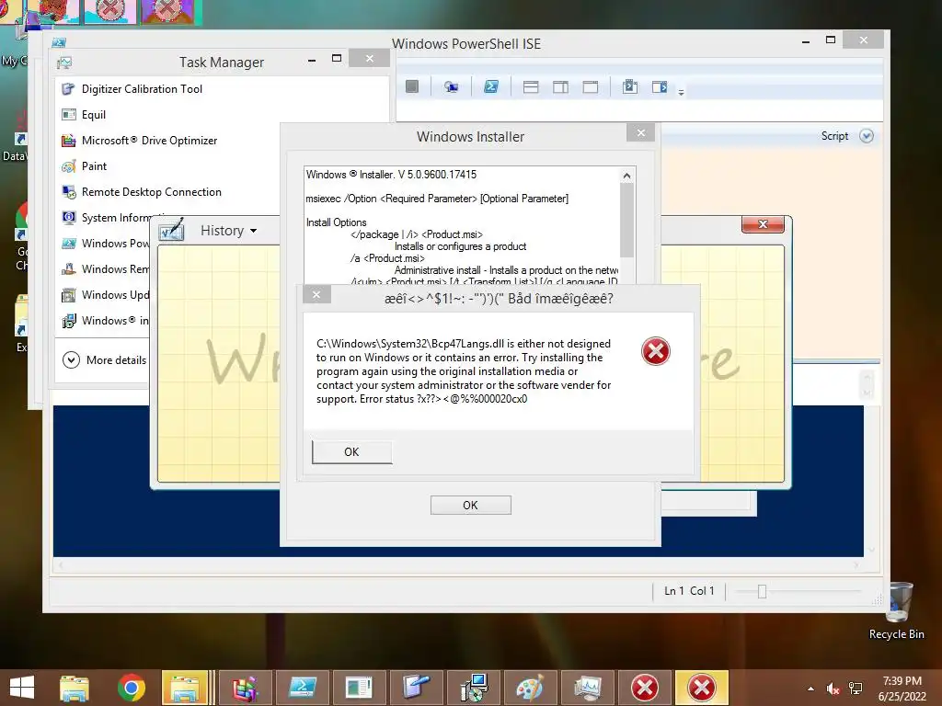Select the Windows Remote row in Task Manager
The height and width of the screenshot is (706, 942).
103,269
